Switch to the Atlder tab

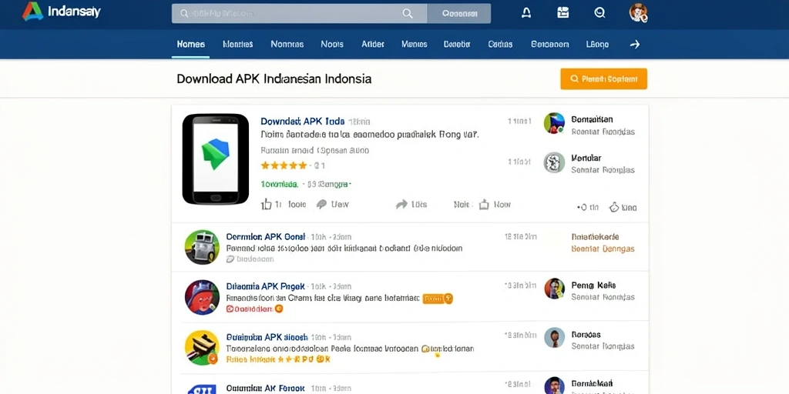tap(373, 44)
